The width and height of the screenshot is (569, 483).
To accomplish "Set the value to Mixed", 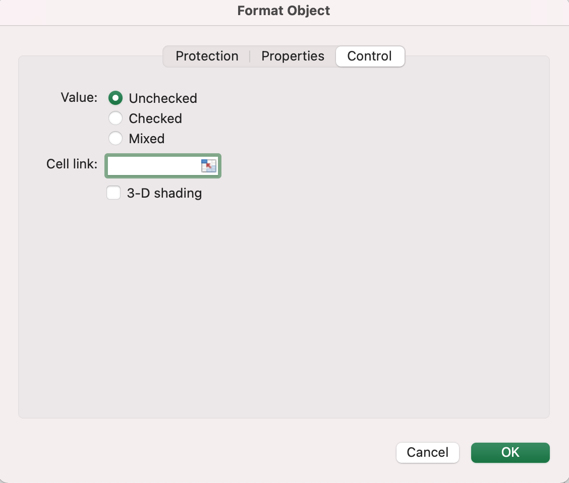I will coord(116,139).
